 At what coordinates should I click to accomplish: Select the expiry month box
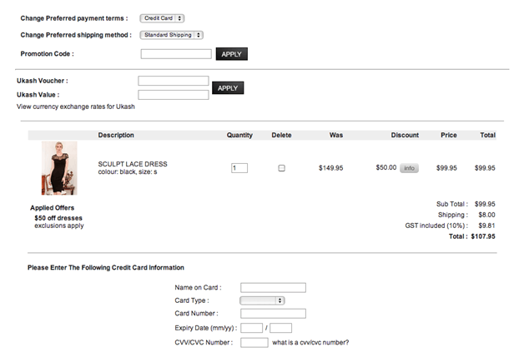click(x=251, y=328)
